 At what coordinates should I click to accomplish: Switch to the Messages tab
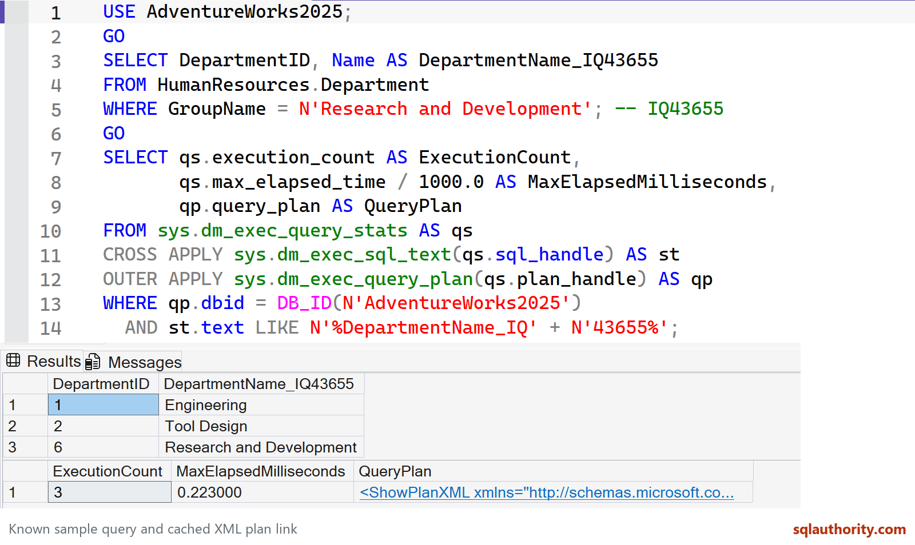tap(133, 362)
